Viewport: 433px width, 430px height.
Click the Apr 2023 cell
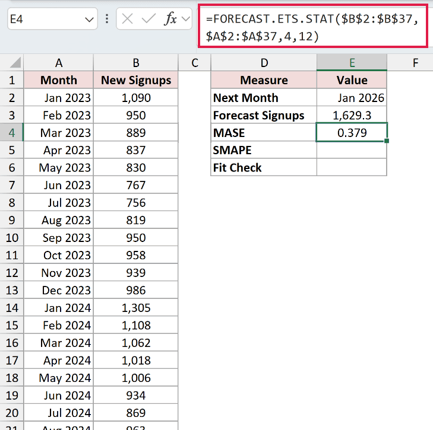[59, 150]
